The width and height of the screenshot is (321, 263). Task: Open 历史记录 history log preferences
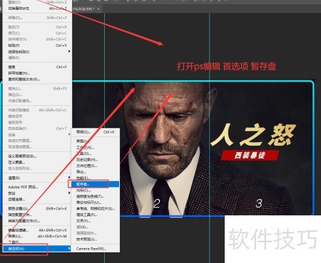tap(95, 160)
